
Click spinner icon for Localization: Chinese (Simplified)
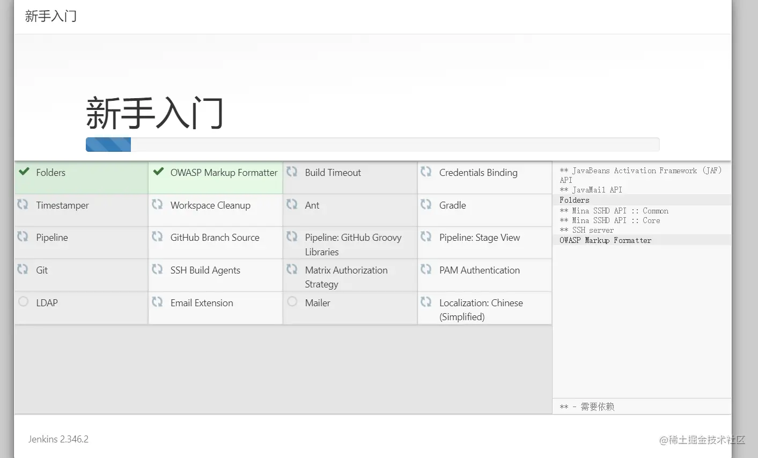coord(426,302)
